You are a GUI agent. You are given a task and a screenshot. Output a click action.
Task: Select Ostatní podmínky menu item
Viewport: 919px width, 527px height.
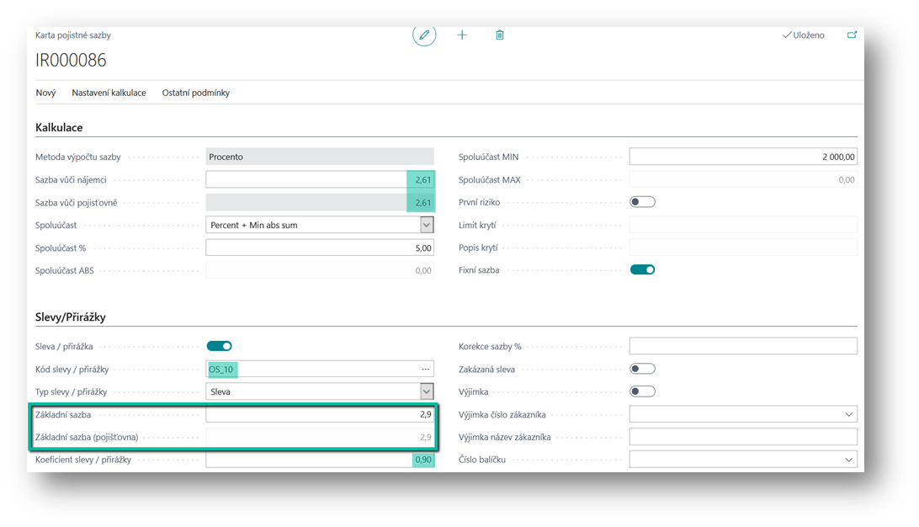click(x=196, y=93)
